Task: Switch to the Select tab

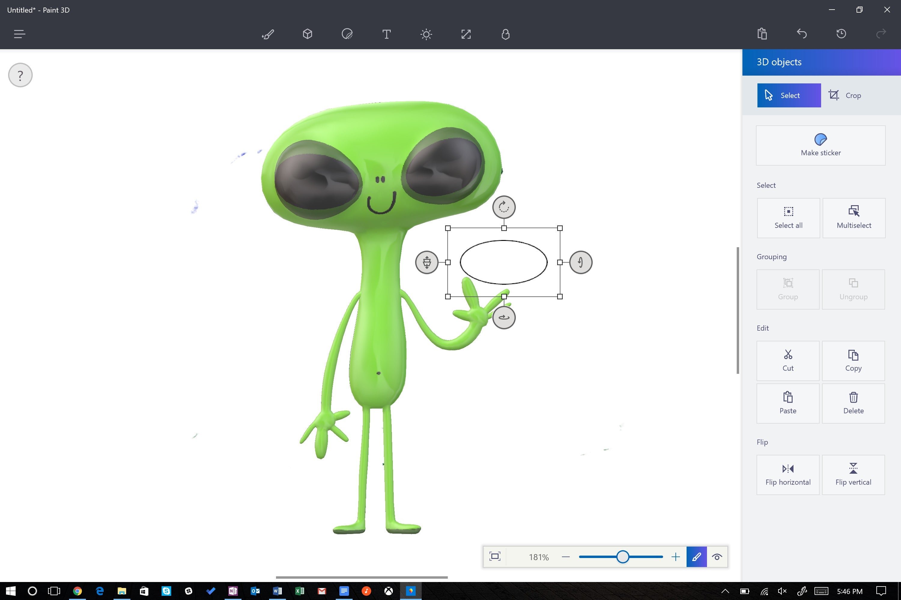Action: pos(789,95)
